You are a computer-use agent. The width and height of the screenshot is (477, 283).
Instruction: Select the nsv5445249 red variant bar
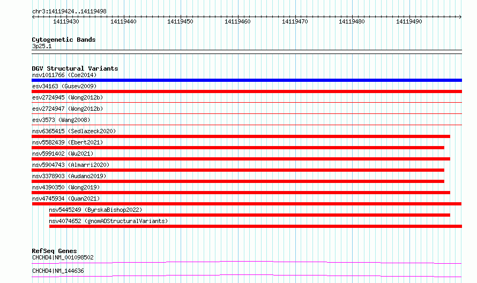click(250, 215)
